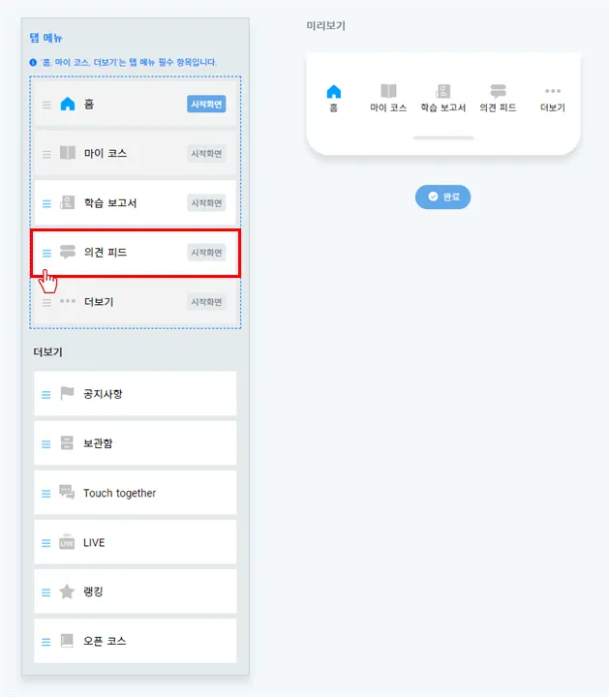Set 홈 as start screen with 시작화면 badge
The height and width of the screenshot is (697, 609).
click(206, 104)
